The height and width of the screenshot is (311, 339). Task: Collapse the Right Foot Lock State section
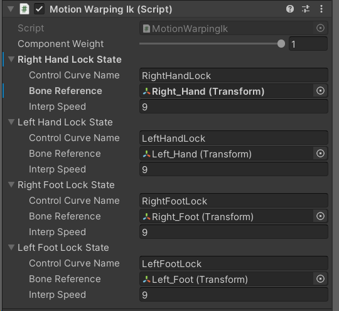[x=11, y=184]
